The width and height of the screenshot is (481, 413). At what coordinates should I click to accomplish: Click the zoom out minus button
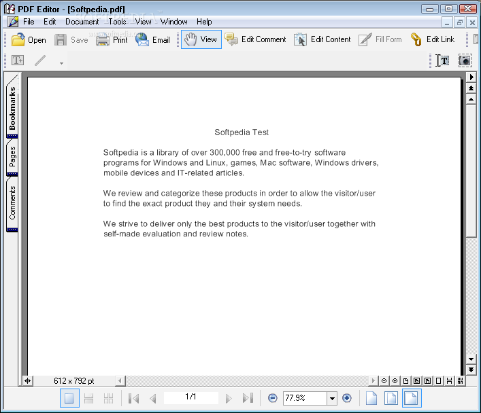click(272, 398)
